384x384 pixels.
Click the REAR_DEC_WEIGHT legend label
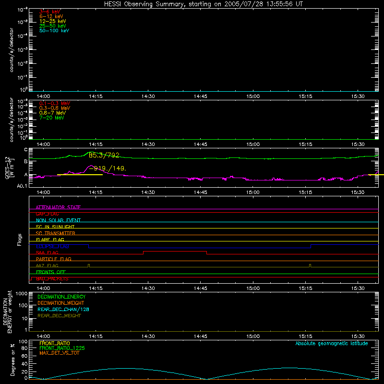coord(59,316)
